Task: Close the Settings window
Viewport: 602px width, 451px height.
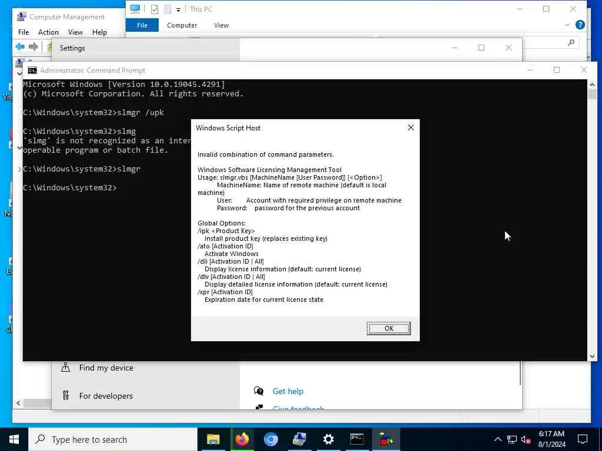Action: tap(509, 48)
